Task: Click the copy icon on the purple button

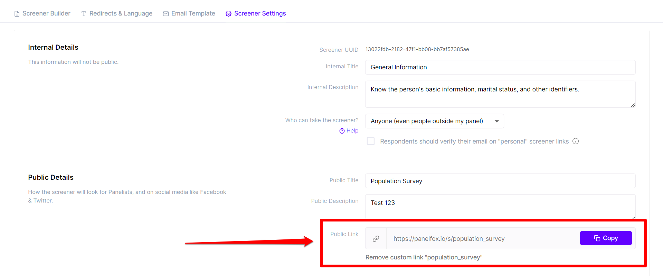Action: tap(597, 238)
